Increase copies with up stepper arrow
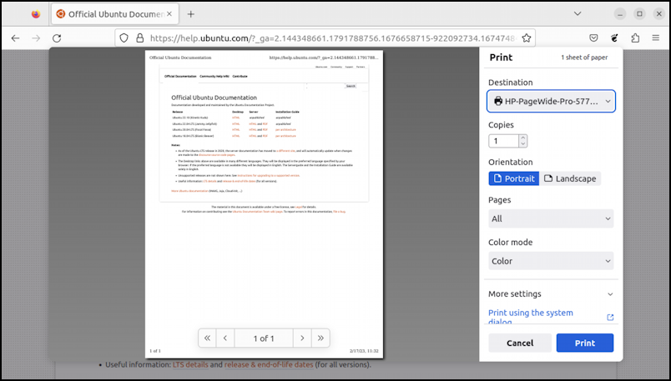This screenshot has height=381, width=671. click(522, 138)
